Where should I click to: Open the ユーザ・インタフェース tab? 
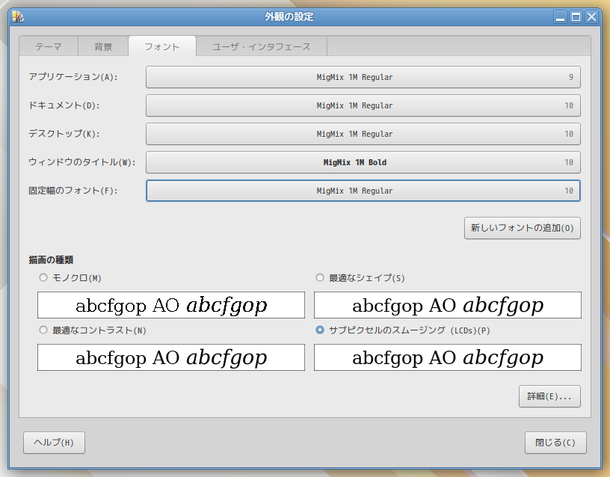pos(262,46)
